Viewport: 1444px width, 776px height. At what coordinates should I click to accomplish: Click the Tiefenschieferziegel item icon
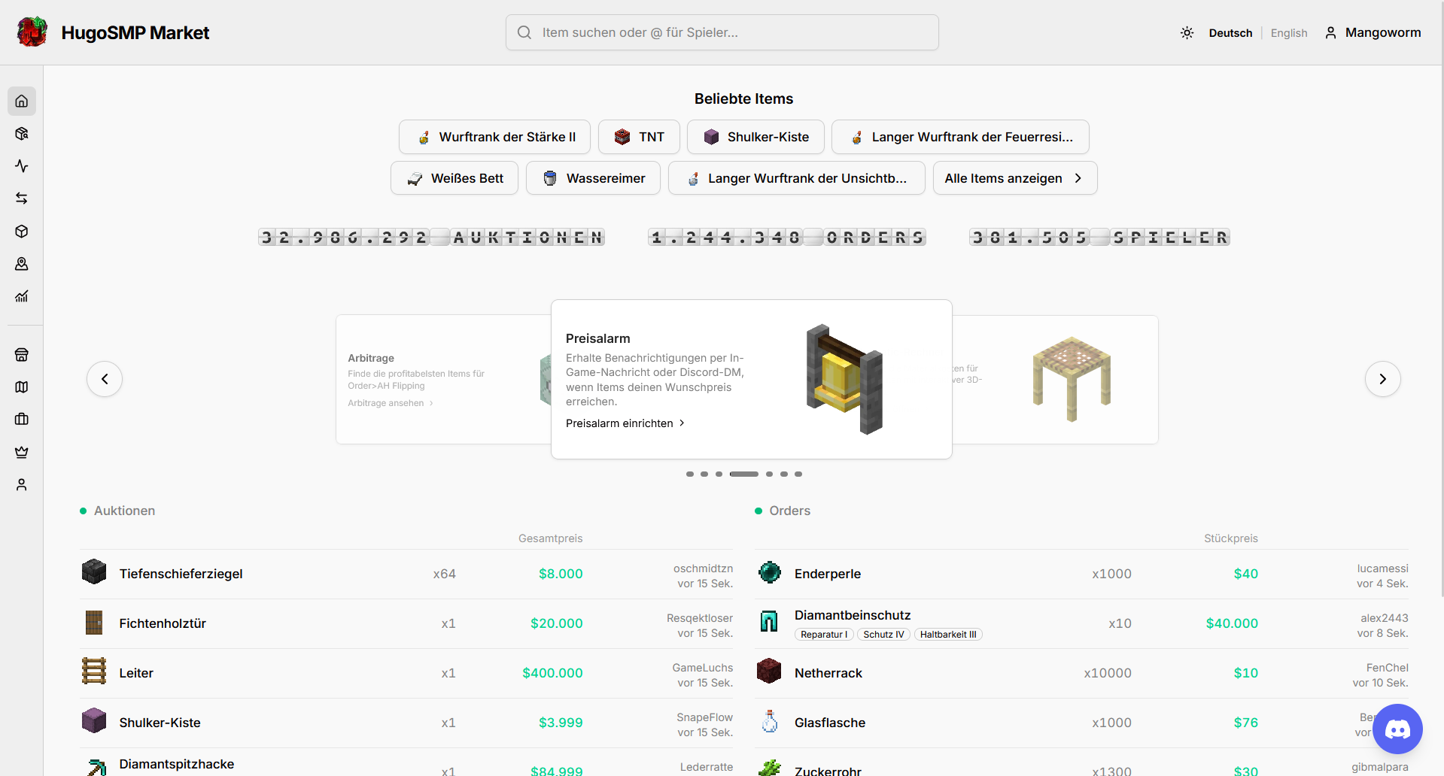point(94,572)
